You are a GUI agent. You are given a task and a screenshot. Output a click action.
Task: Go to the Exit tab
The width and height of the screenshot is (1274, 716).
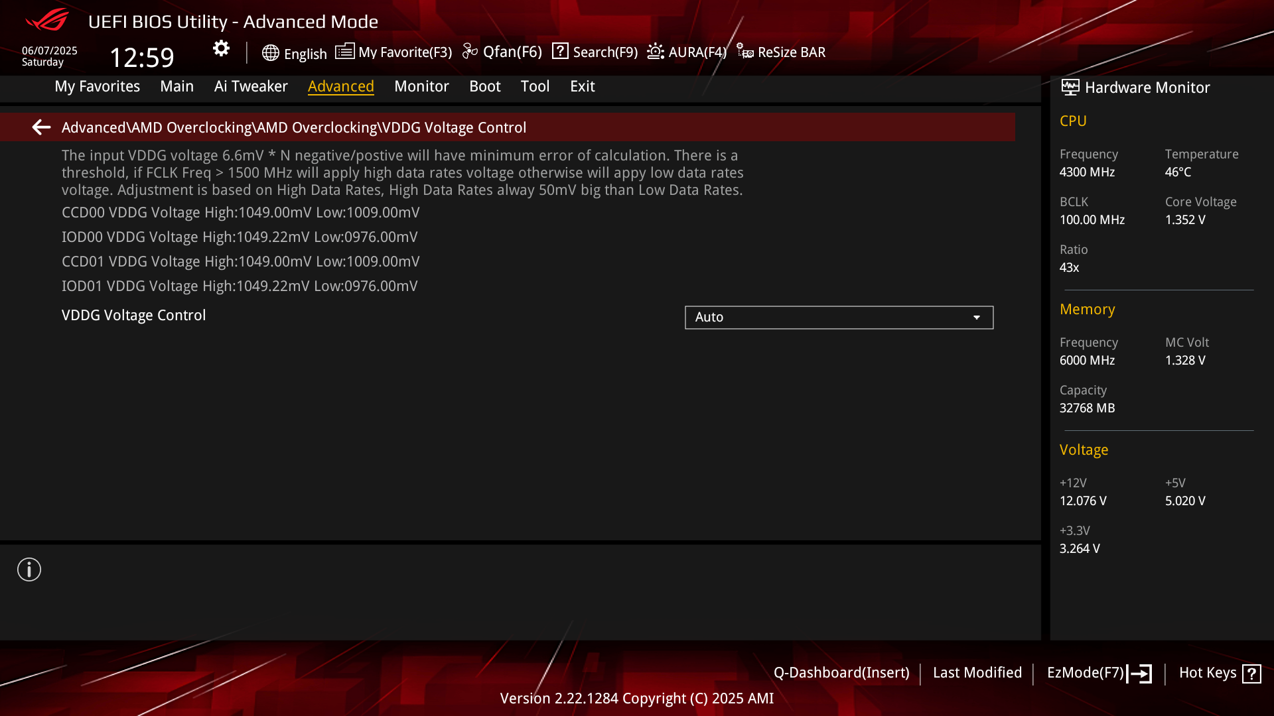[582, 86]
